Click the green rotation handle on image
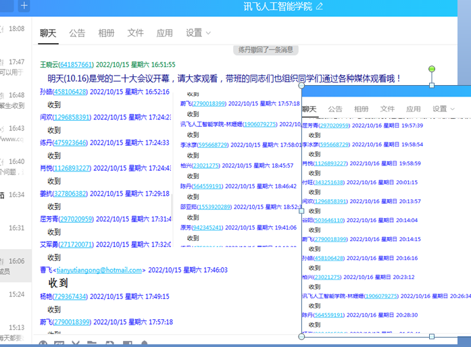Image resolution: width=471 pixels, height=347 pixels. (x=432, y=69)
